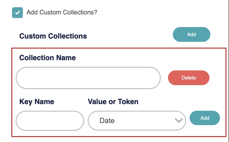
Task: Add a new custom collection entry
Action: [191, 34]
